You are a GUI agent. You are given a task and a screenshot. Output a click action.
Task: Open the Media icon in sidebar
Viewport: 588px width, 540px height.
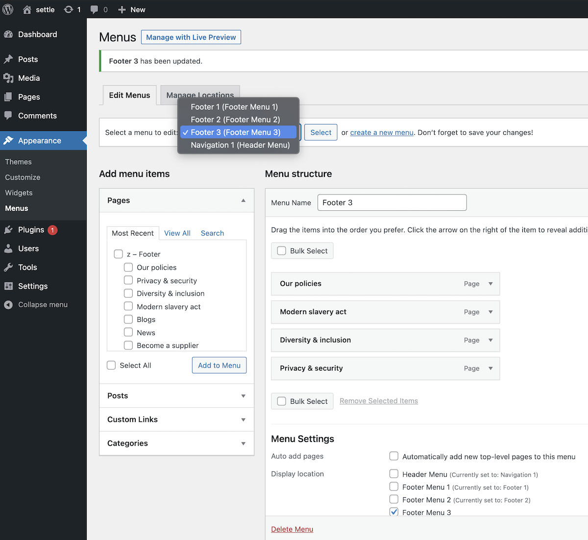8,78
